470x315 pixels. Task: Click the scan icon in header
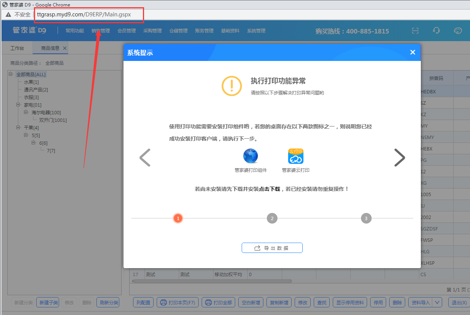coord(415,31)
